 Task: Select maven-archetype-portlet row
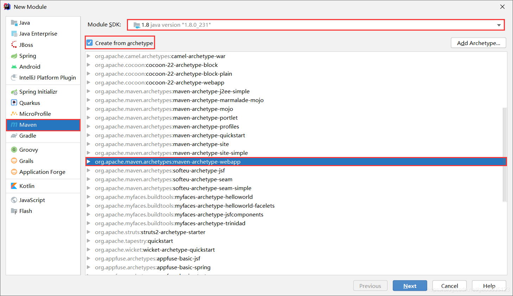296,118
